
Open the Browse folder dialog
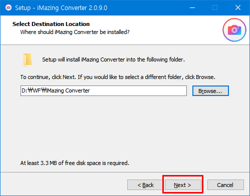(210, 91)
